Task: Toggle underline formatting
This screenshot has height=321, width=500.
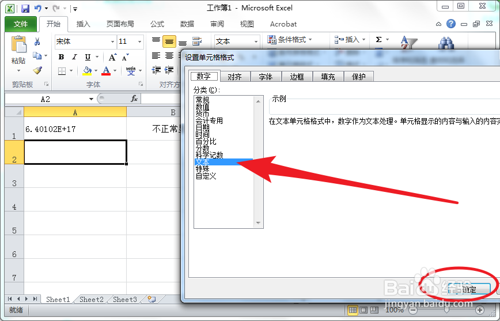Action: 88,57
